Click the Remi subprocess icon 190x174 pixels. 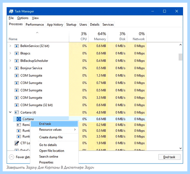[19, 125]
